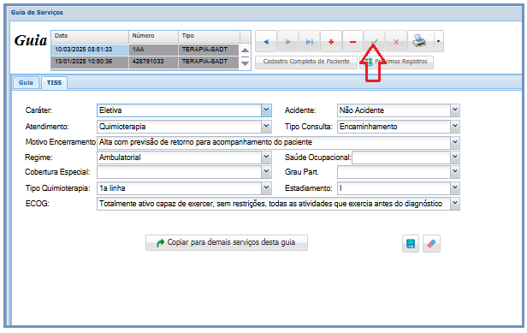Viewport: 527px width, 333px height.
Task: Save TISS data with the floppy disk icon
Action: (411, 243)
